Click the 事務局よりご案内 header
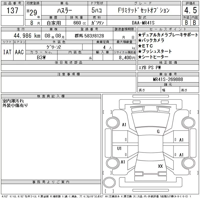 [51, 182]
